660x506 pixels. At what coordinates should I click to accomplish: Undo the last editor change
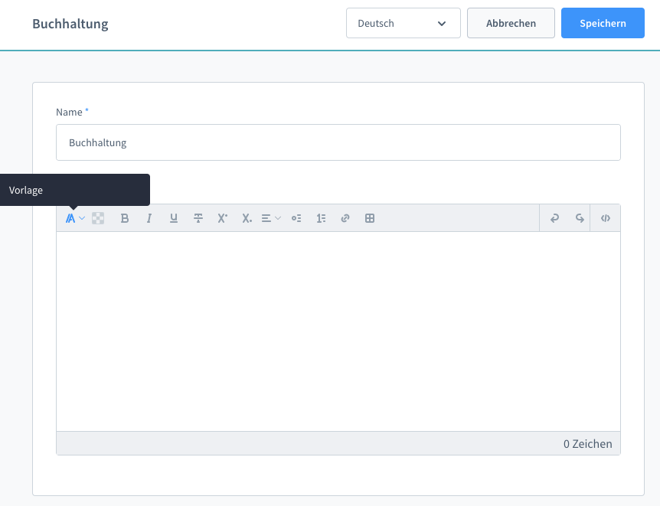pos(555,218)
